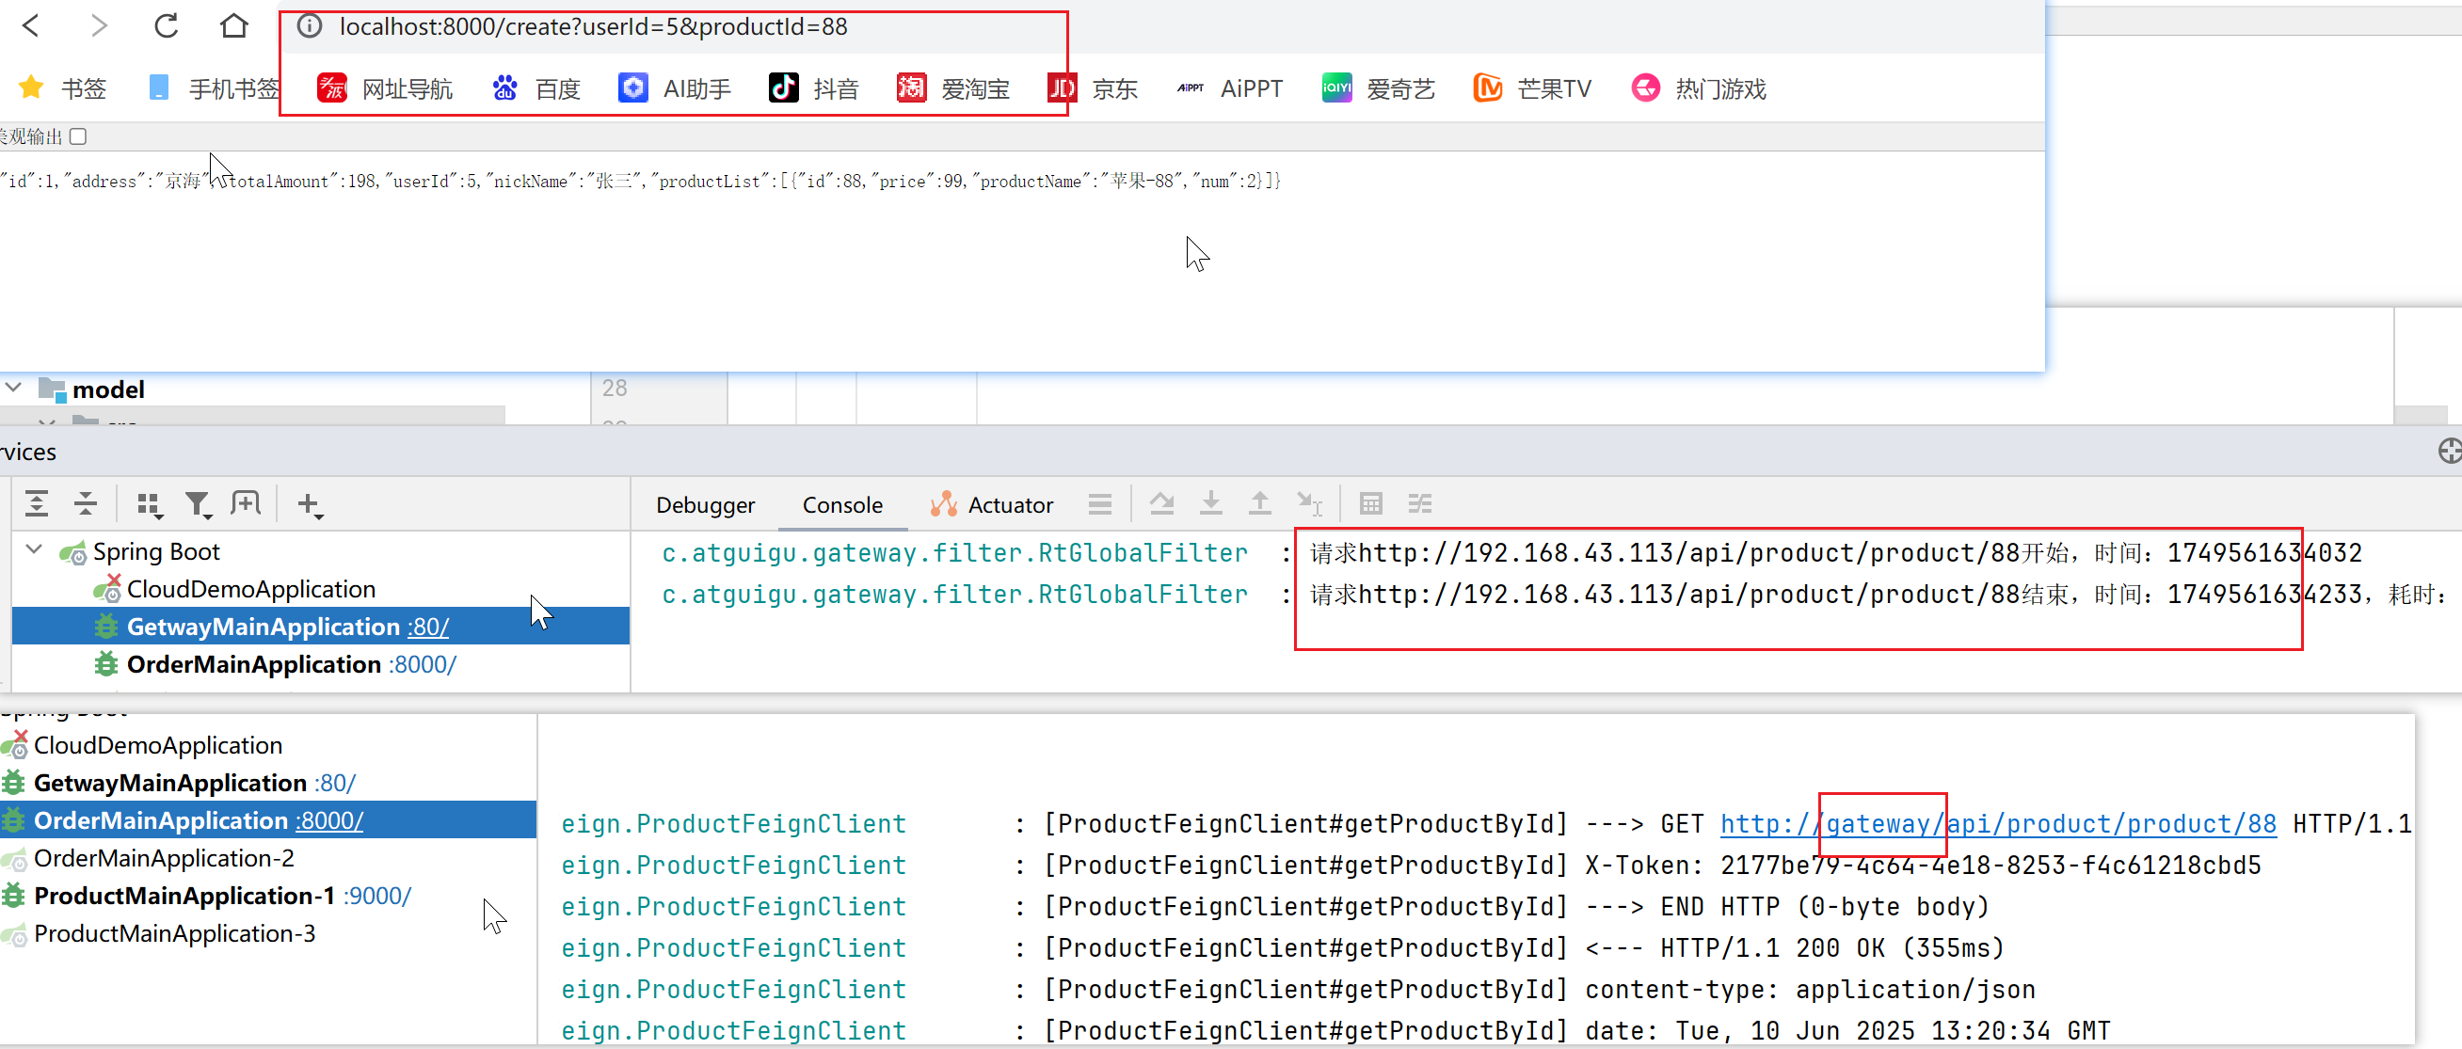Open the :80/ port link of selected GetwayMainApplication
Image resolution: width=2462 pixels, height=1049 pixels.
(x=428, y=627)
